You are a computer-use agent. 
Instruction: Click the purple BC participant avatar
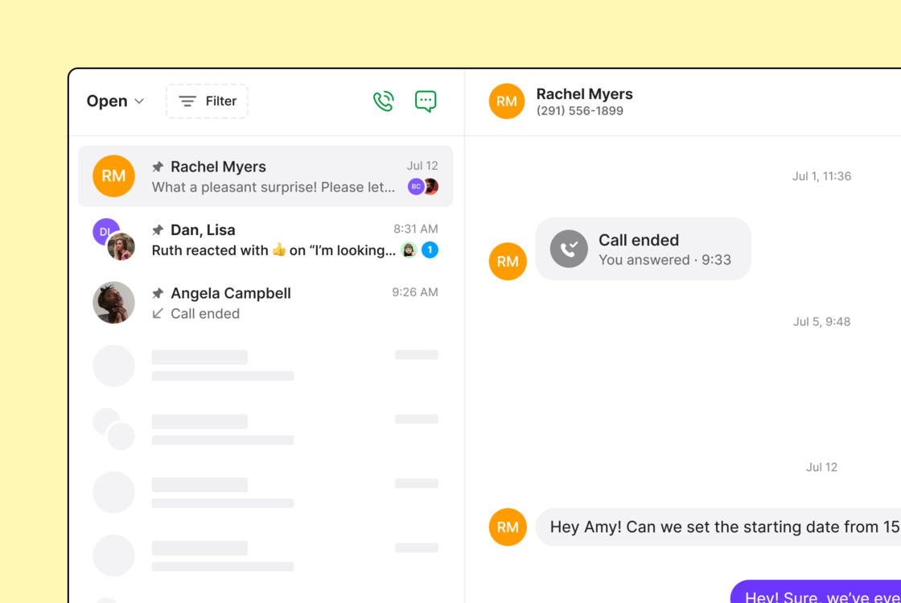[x=415, y=186]
